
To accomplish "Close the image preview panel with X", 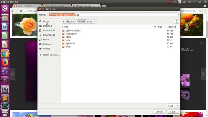I will [201, 43].
